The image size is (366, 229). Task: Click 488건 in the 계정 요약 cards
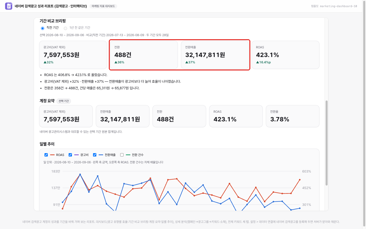point(165,119)
